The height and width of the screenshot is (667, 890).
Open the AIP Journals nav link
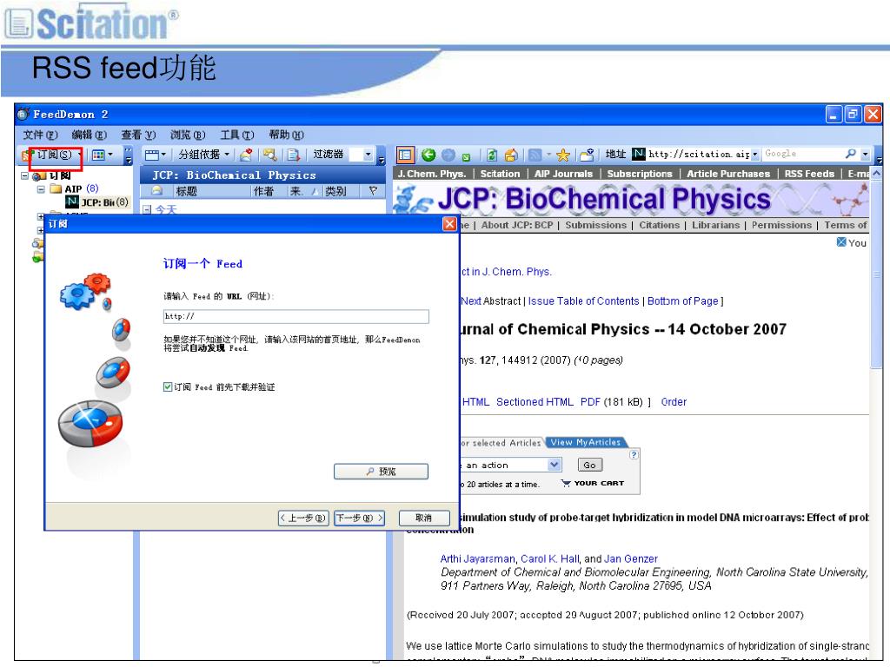click(563, 174)
